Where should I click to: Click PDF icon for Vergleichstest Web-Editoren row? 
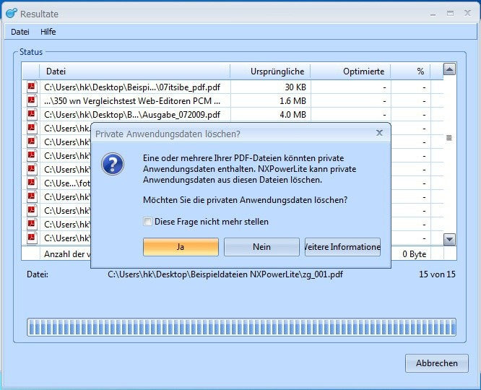tap(32, 100)
